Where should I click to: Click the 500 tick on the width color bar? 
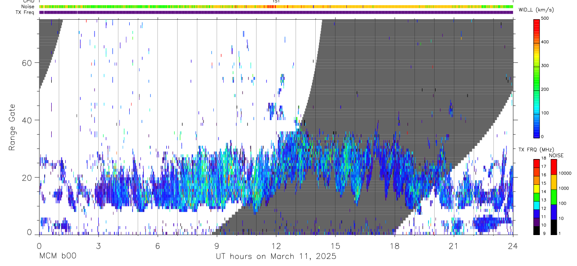546,18
